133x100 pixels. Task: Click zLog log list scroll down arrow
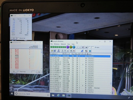coord(111,93)
